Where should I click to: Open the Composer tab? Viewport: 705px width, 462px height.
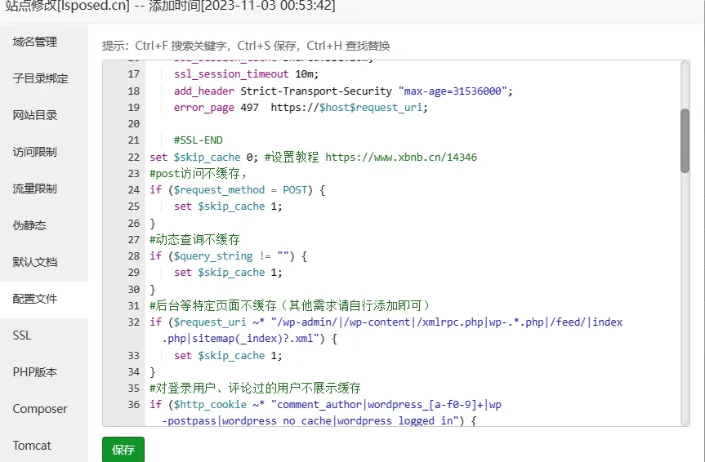[44, 409]
